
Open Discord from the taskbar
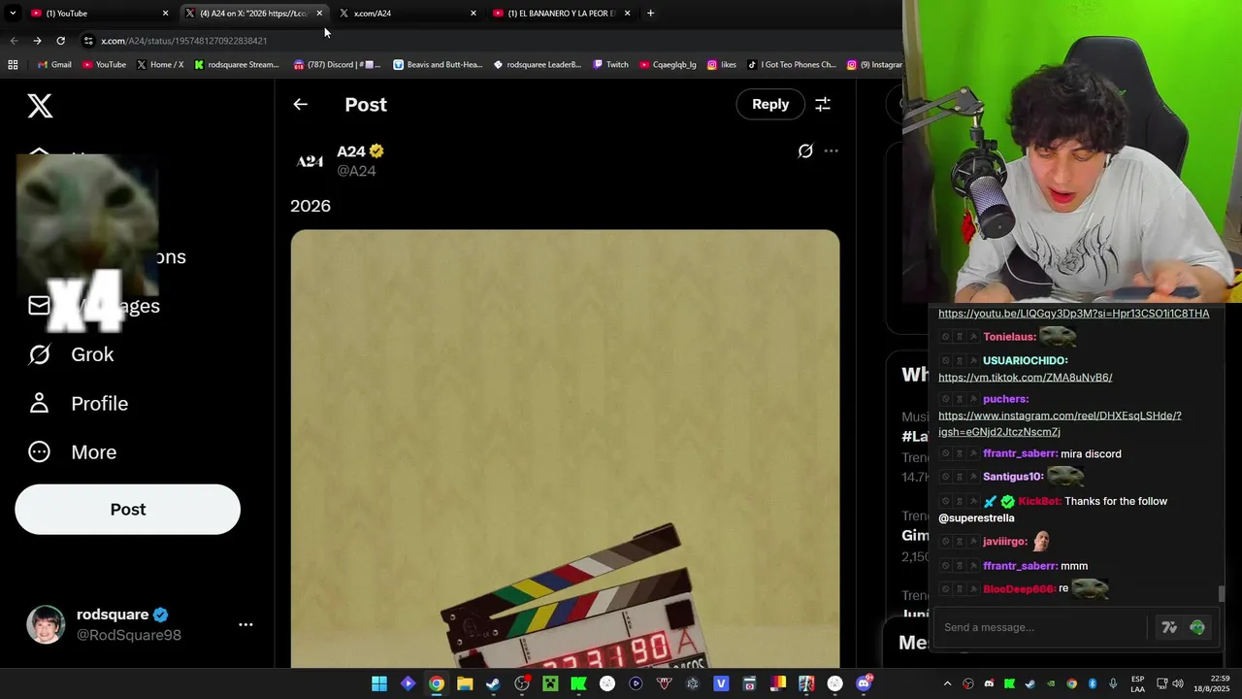(864, 683)
